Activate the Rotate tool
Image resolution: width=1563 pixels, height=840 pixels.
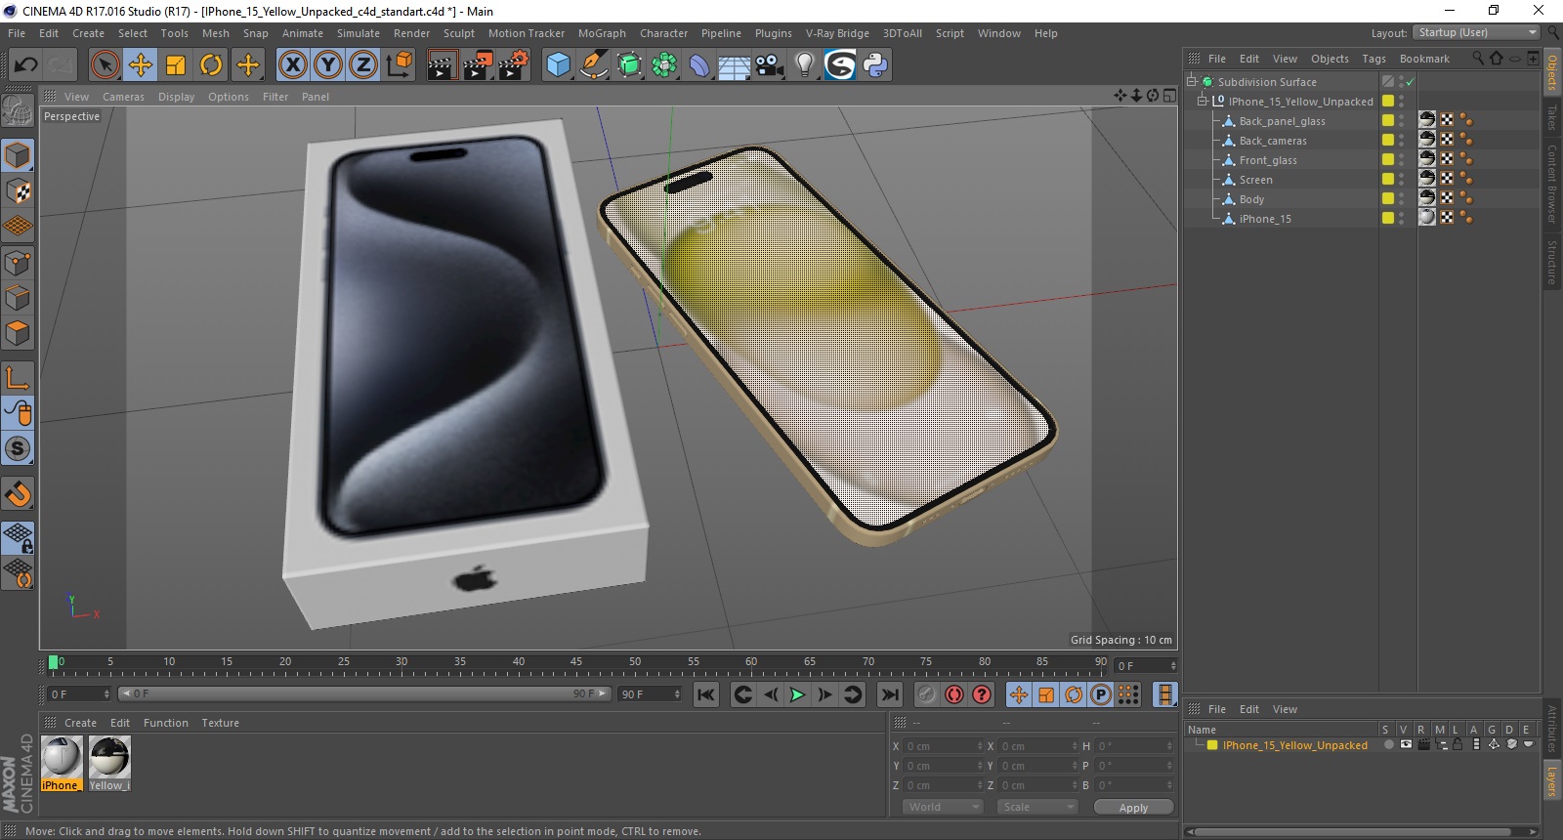click(211, 65)
